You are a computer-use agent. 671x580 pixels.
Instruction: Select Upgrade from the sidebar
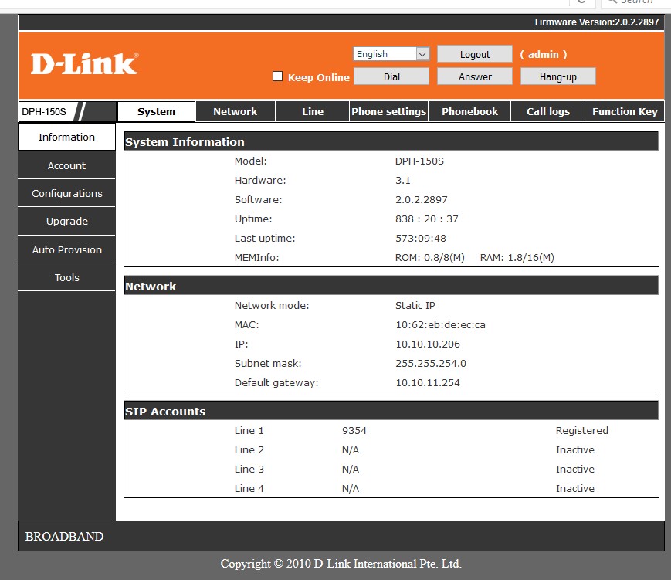[x=67, y=222]
